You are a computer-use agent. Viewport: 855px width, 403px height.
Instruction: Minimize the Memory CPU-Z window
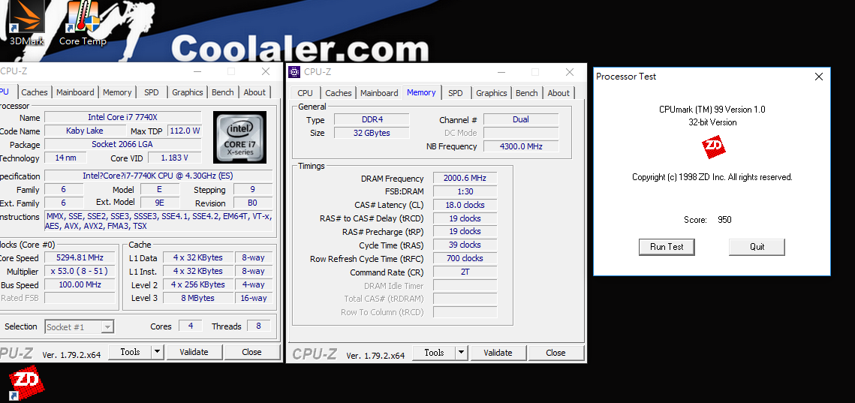pos(501,72)
